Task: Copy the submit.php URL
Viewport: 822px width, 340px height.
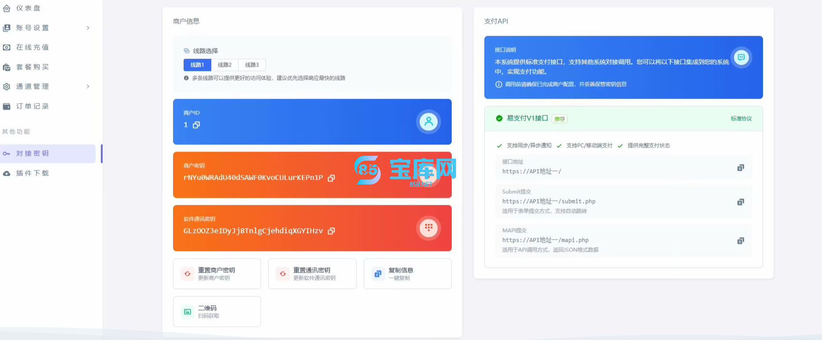Action: 741,202
